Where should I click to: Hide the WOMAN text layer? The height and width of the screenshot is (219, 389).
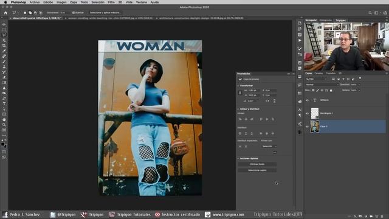307,100
